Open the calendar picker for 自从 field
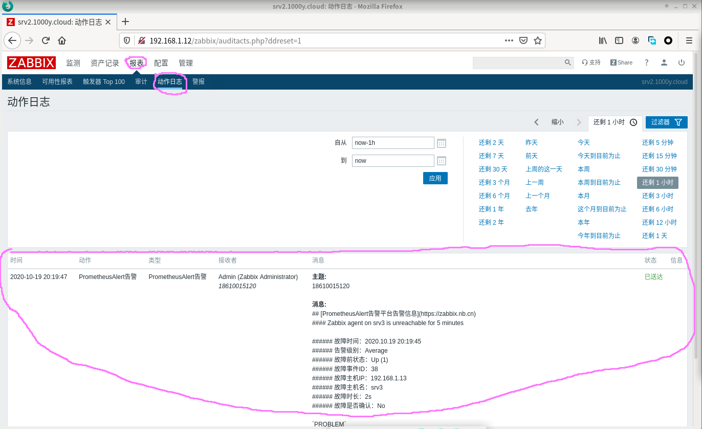The width and height of the screenshot is (702, 429). [442, 143]
